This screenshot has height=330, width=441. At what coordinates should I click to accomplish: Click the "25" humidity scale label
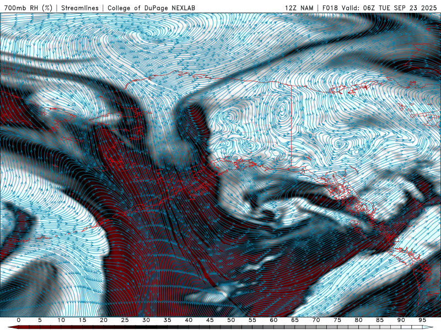point(125,320)
